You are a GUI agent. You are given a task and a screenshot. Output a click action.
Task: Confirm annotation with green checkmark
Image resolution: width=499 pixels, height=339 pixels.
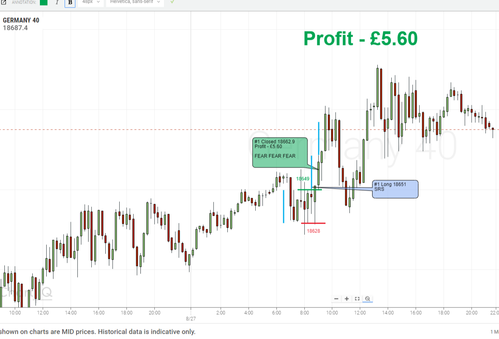tap(172, 2)
